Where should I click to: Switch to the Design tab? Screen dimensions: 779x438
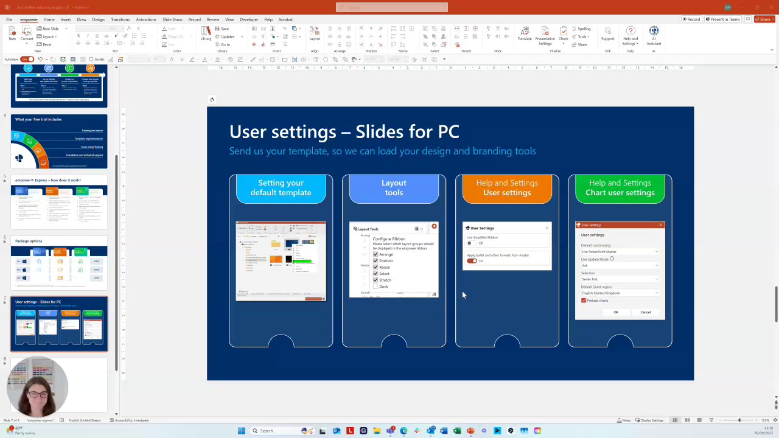click(98, 19)
